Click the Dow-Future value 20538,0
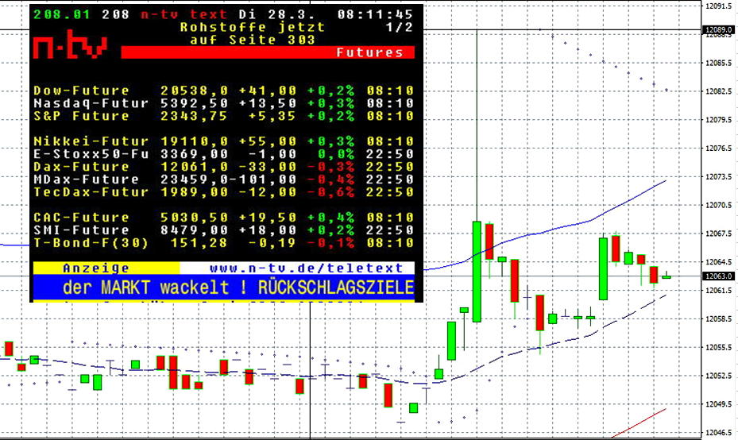 195,91
